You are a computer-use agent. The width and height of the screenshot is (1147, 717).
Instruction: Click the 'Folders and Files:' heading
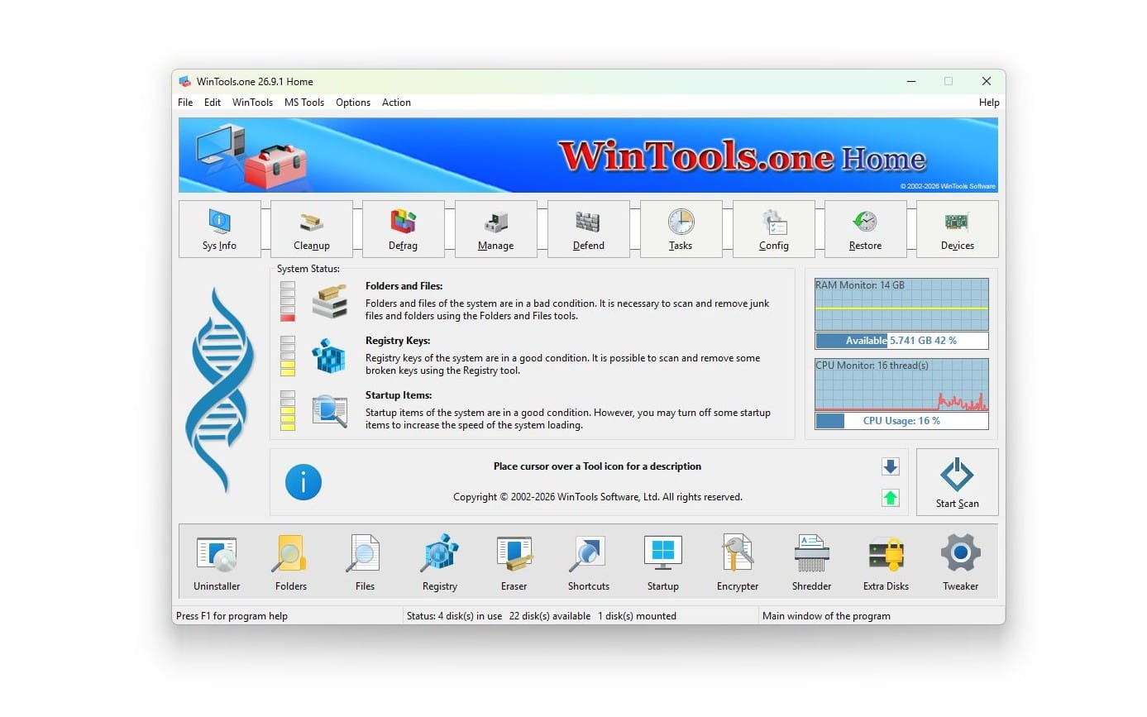coord(404,286)
